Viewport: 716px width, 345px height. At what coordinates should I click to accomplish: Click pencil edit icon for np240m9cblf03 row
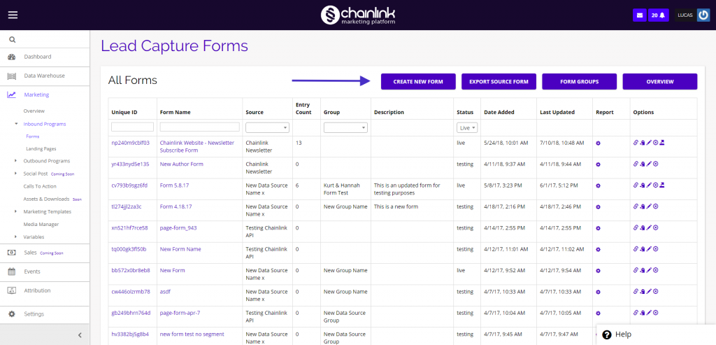[x=649, y=143]
